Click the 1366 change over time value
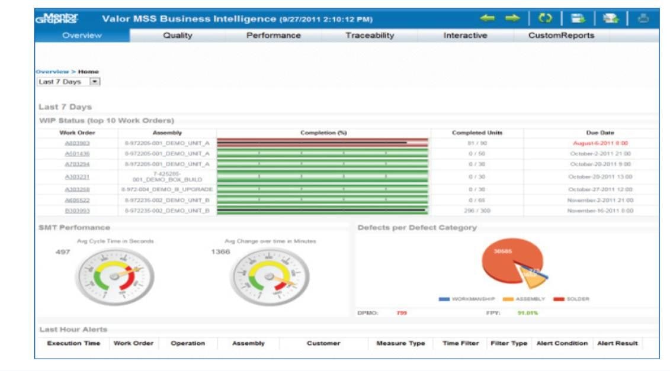Screen dimensions: 670x371 220,252
